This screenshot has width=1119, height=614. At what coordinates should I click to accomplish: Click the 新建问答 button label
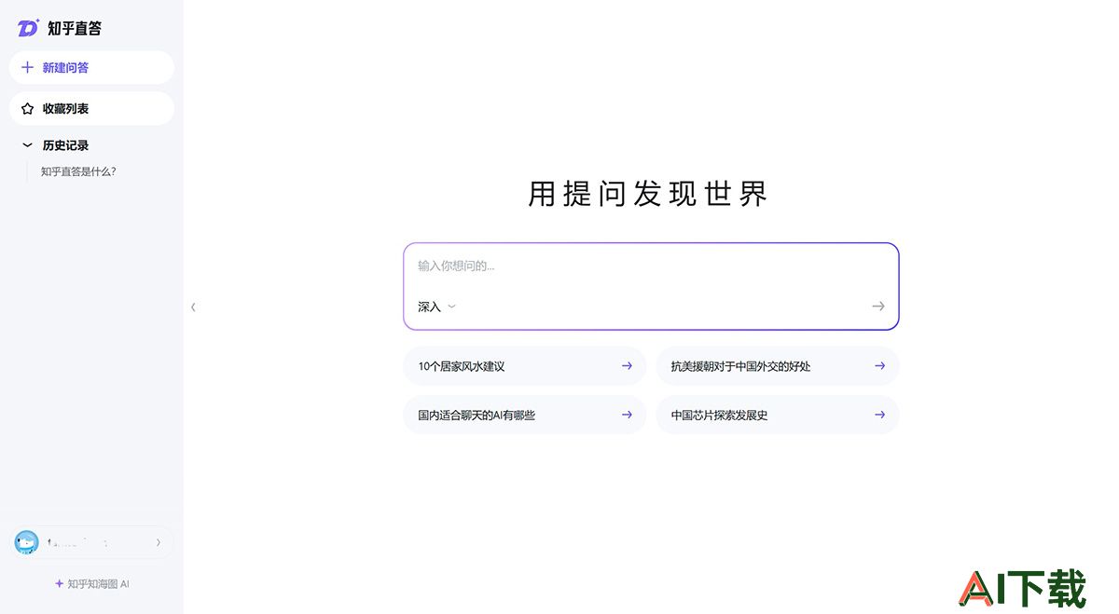[x=65, y=67]
